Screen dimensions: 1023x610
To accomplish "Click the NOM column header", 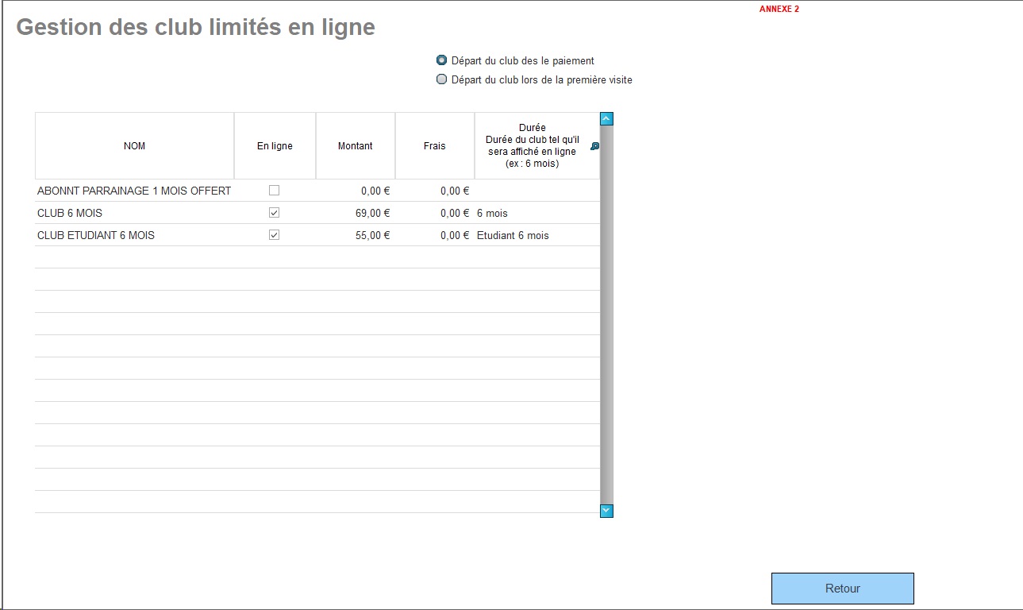I will point(133,145).
